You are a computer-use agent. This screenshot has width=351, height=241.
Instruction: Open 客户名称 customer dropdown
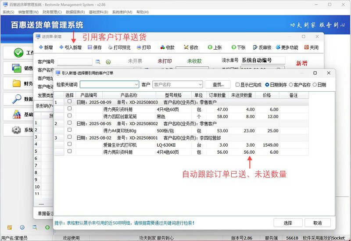click(200, 84)
